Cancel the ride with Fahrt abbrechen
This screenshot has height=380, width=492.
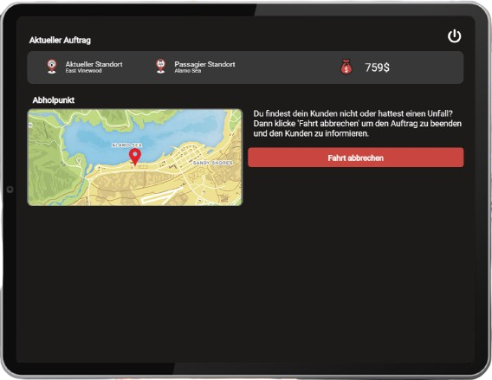pyautogui.click(x=355, y=158)
